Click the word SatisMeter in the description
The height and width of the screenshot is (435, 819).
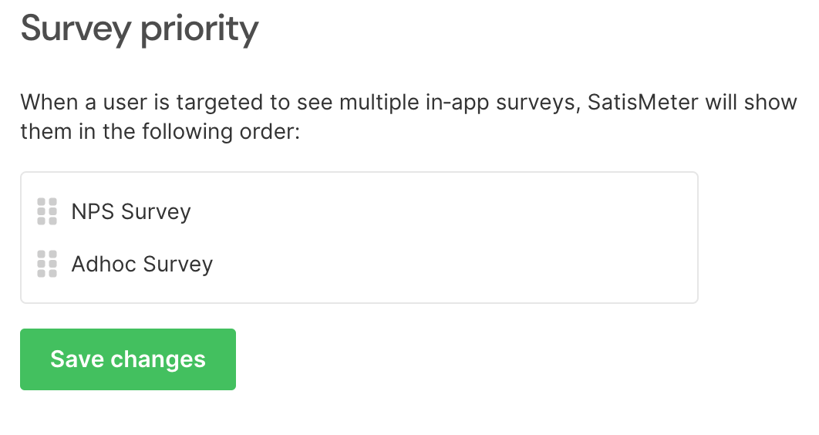pos(642,102)
